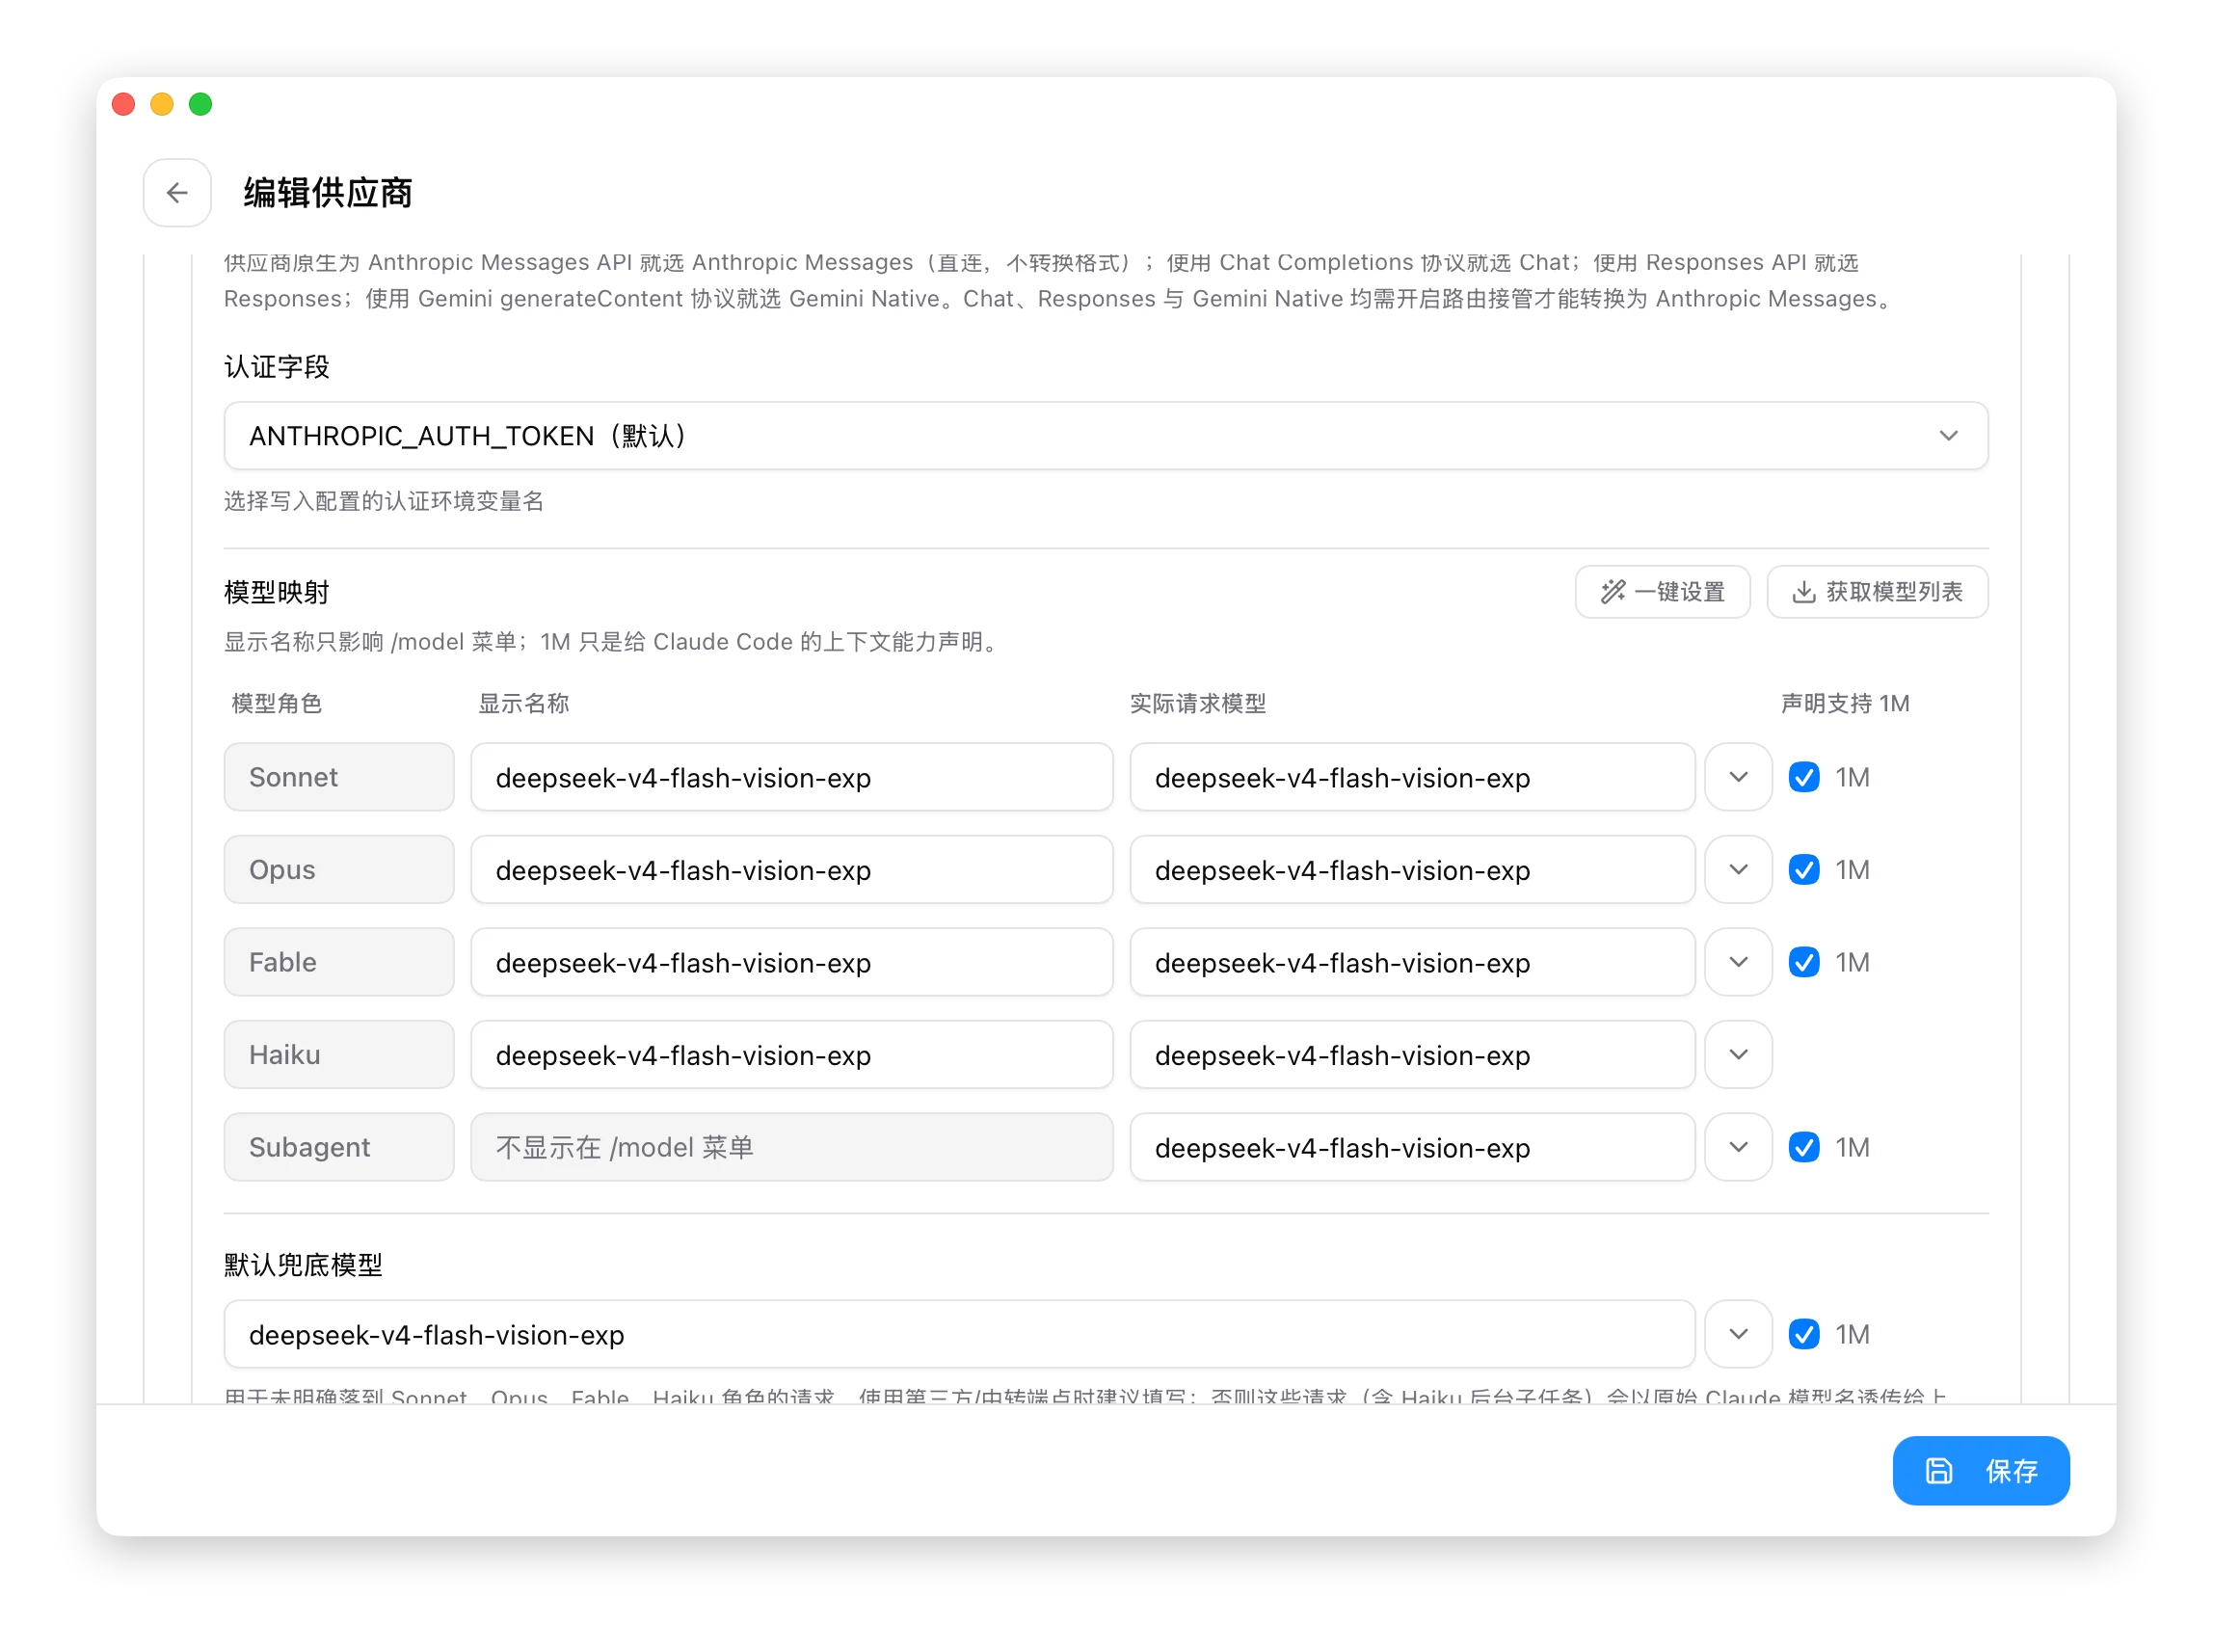Expand the Fable row model dropdown
Image resolution: width=2213 pixels, height=1652 pixels.
click(x=1738, y=962)
